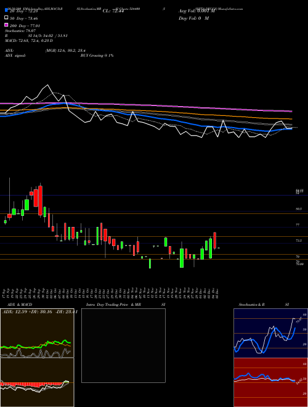The width and height of the screenshot is (308, 407).
Task: Click the blue stochastics line panel
Action: (270, 333)
